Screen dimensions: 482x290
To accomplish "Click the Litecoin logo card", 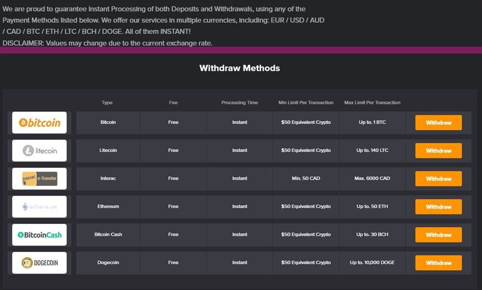I will click(40, 150).
